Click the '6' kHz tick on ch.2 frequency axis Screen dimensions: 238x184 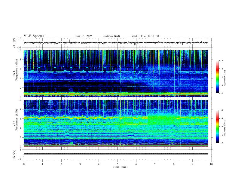click(x=21, y=118)
